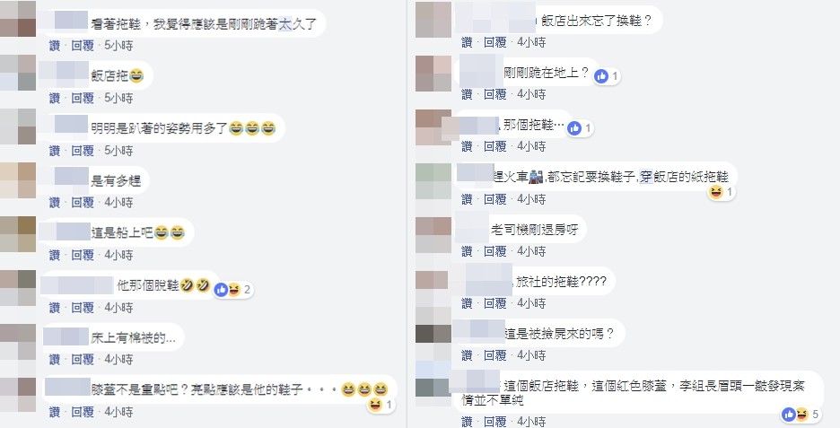Open reactions on 李組長眉頭一皺 comment
Viewport: 840px width, 428px height.
point(801,414)
